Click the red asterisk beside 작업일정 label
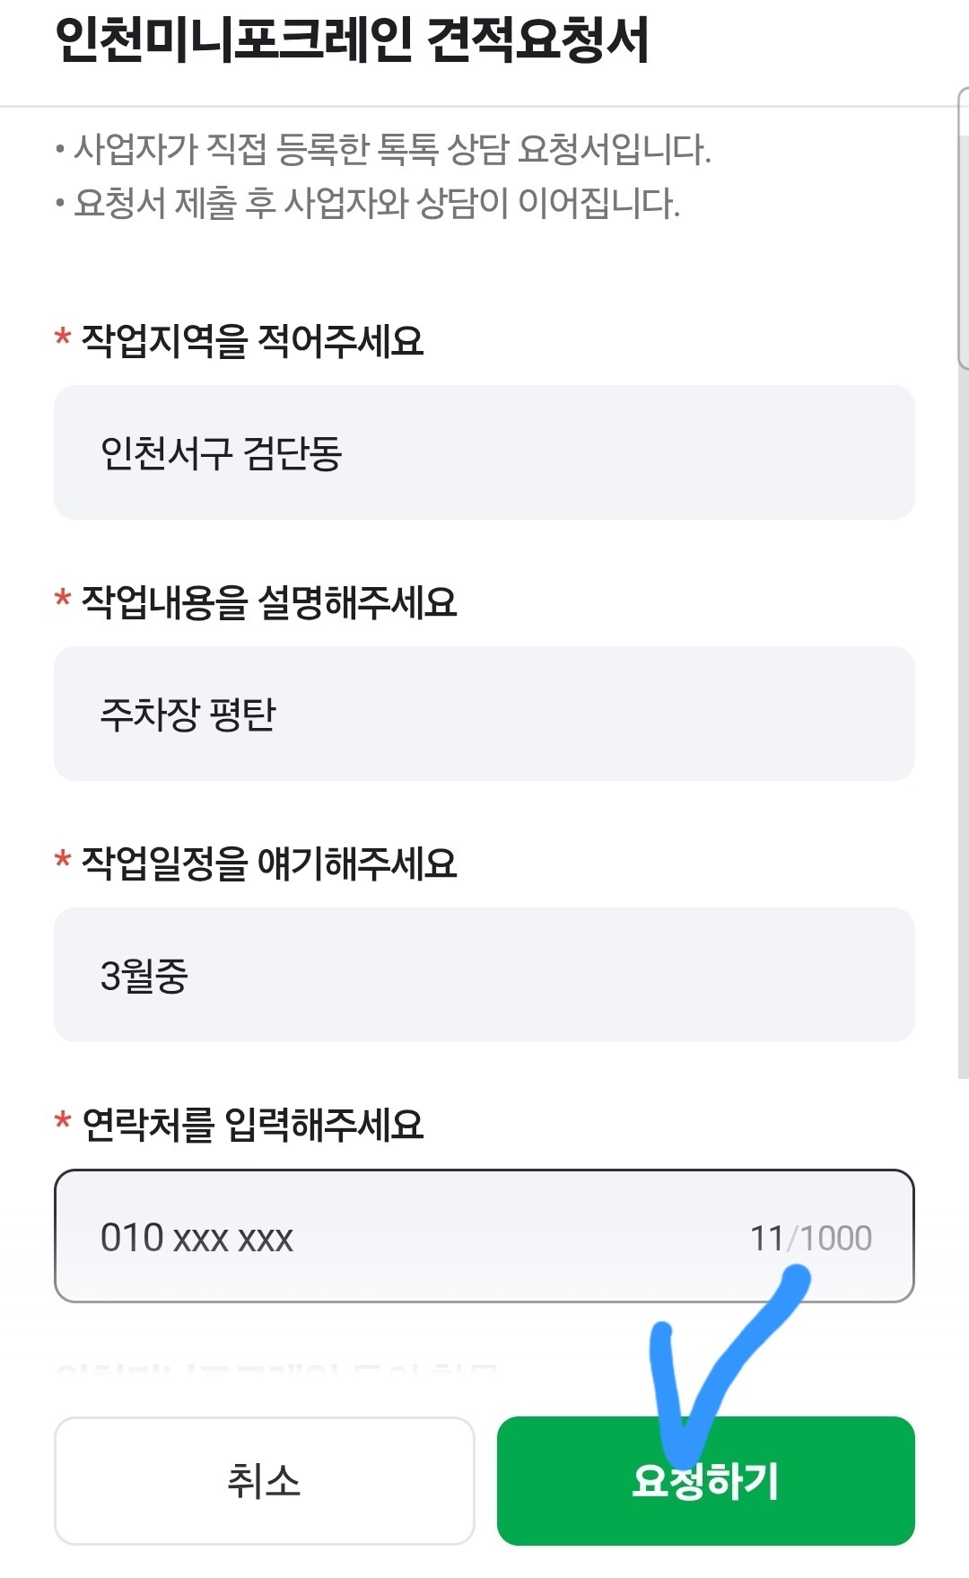This screenshot has width=969, height=1578. click(63, 861)
